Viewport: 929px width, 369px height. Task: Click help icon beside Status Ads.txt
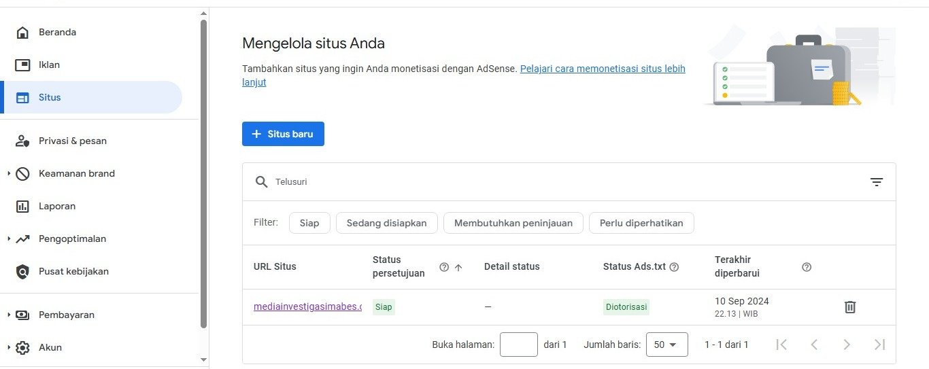click(674, 267)
